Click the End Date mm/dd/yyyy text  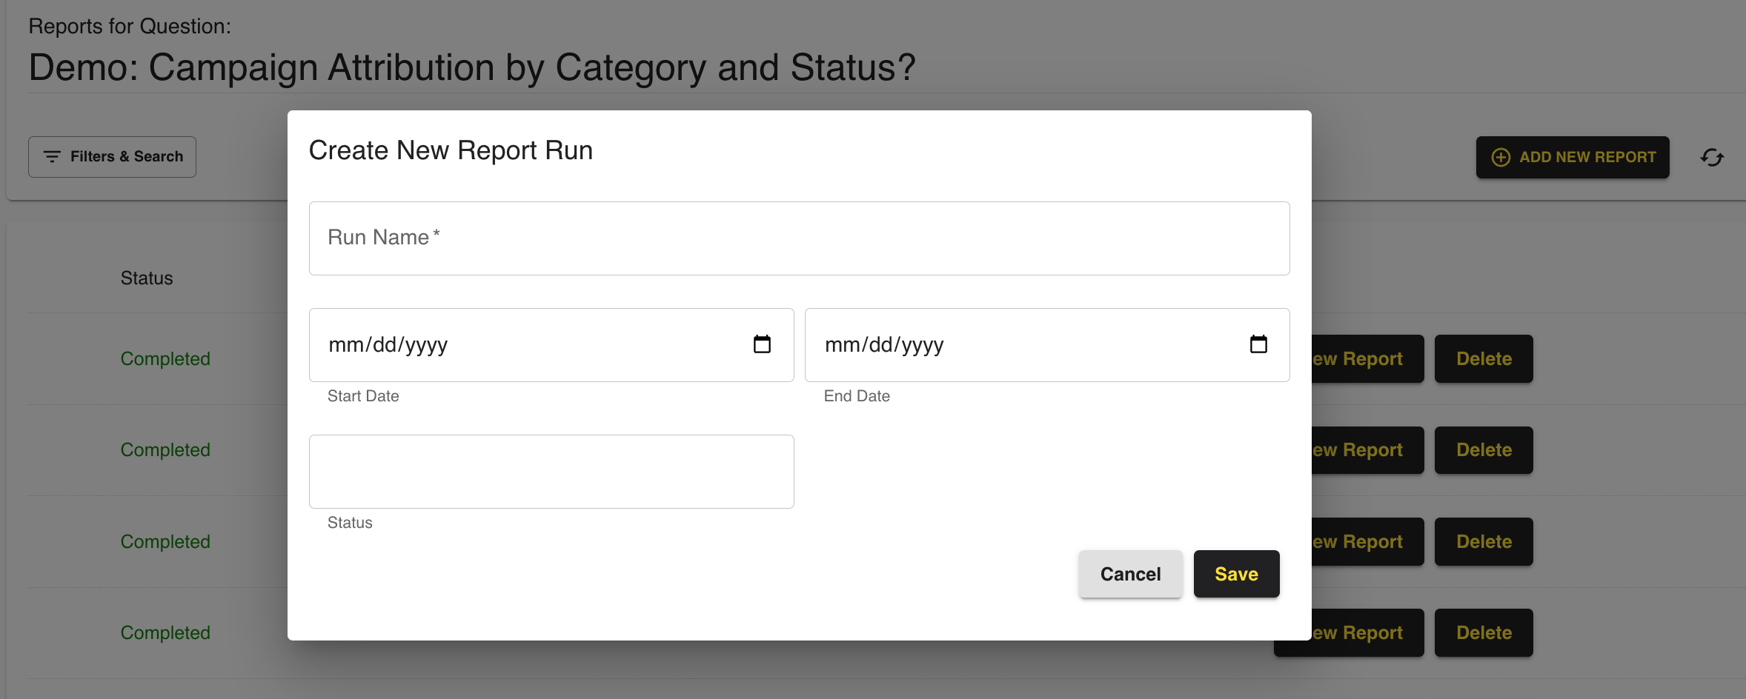(884, 345)
